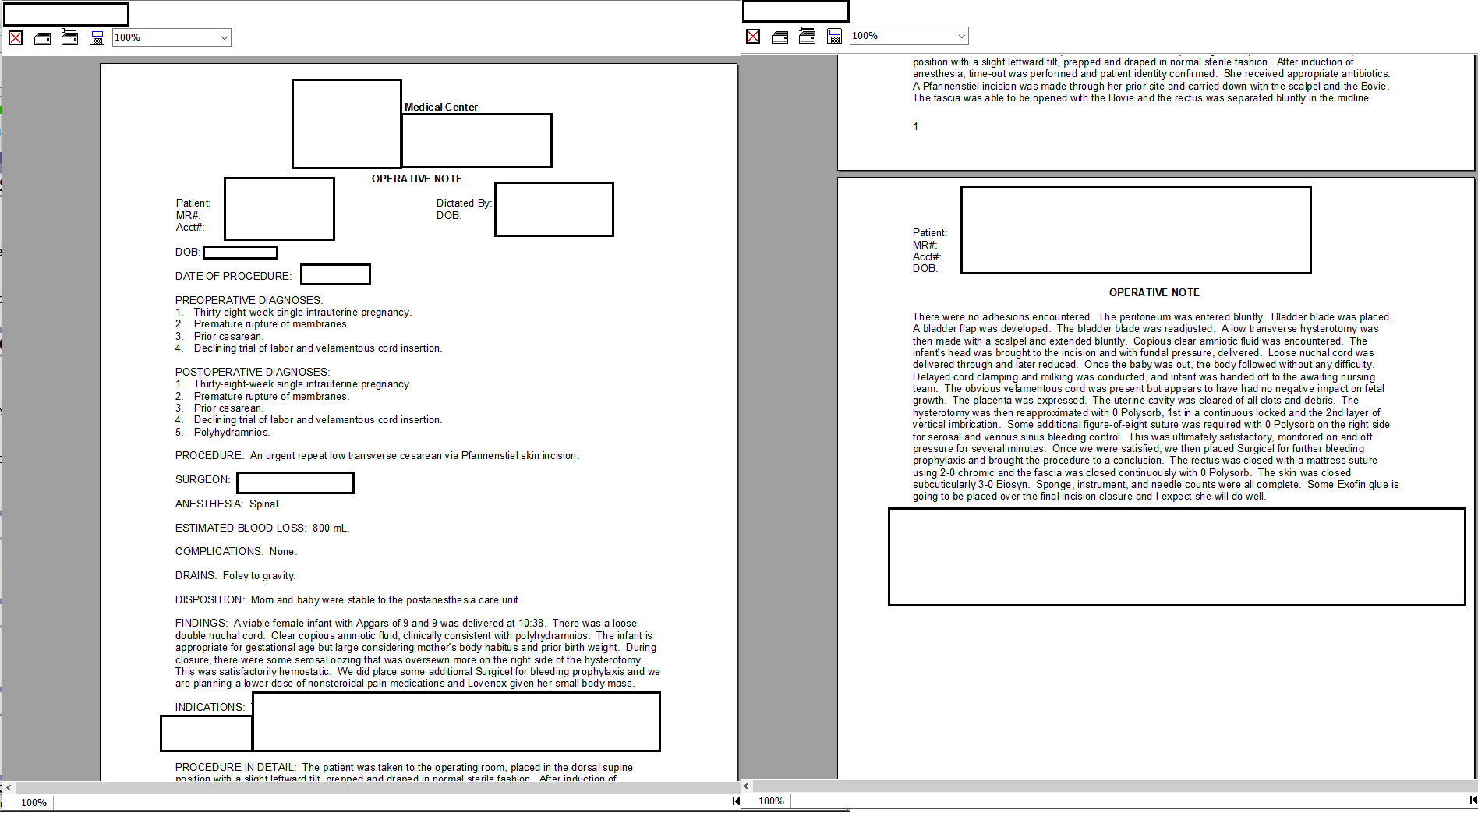Click left pane horizontal scrollbar left arrow
1478x813 pixels.
[9, 787]
